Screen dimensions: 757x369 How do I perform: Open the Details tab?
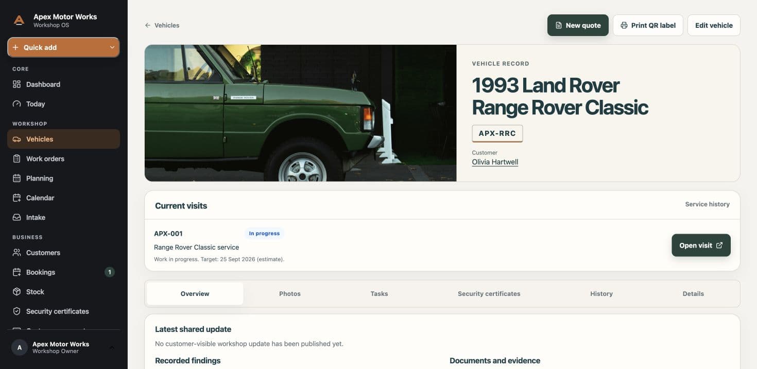[x=693, y=294]
